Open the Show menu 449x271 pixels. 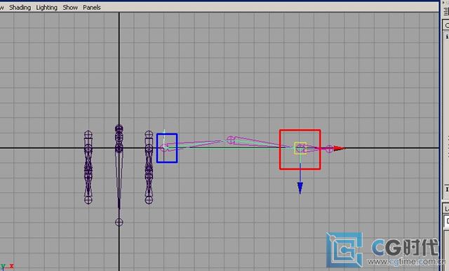(70, 8)
